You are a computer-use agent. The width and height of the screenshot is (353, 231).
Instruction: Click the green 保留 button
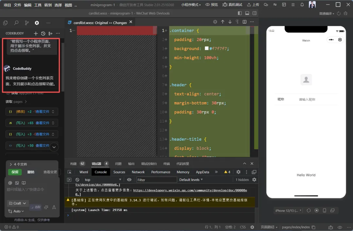tap(15, 172)
